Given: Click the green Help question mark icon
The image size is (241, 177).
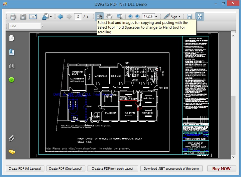Looking at the screenshot, I should 11,80.
